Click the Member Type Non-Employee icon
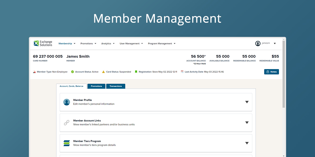Viewport: 315px width, 157px height. coord(34,72)
